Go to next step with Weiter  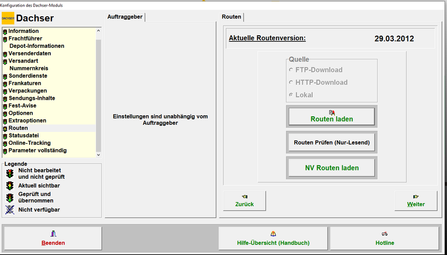coord(415,200)
